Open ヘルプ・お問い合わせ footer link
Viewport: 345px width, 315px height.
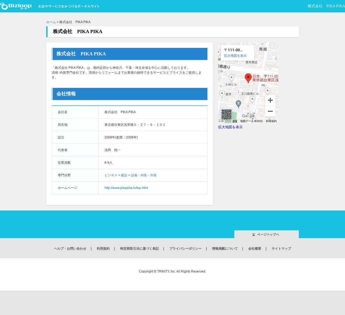[70, 249]
